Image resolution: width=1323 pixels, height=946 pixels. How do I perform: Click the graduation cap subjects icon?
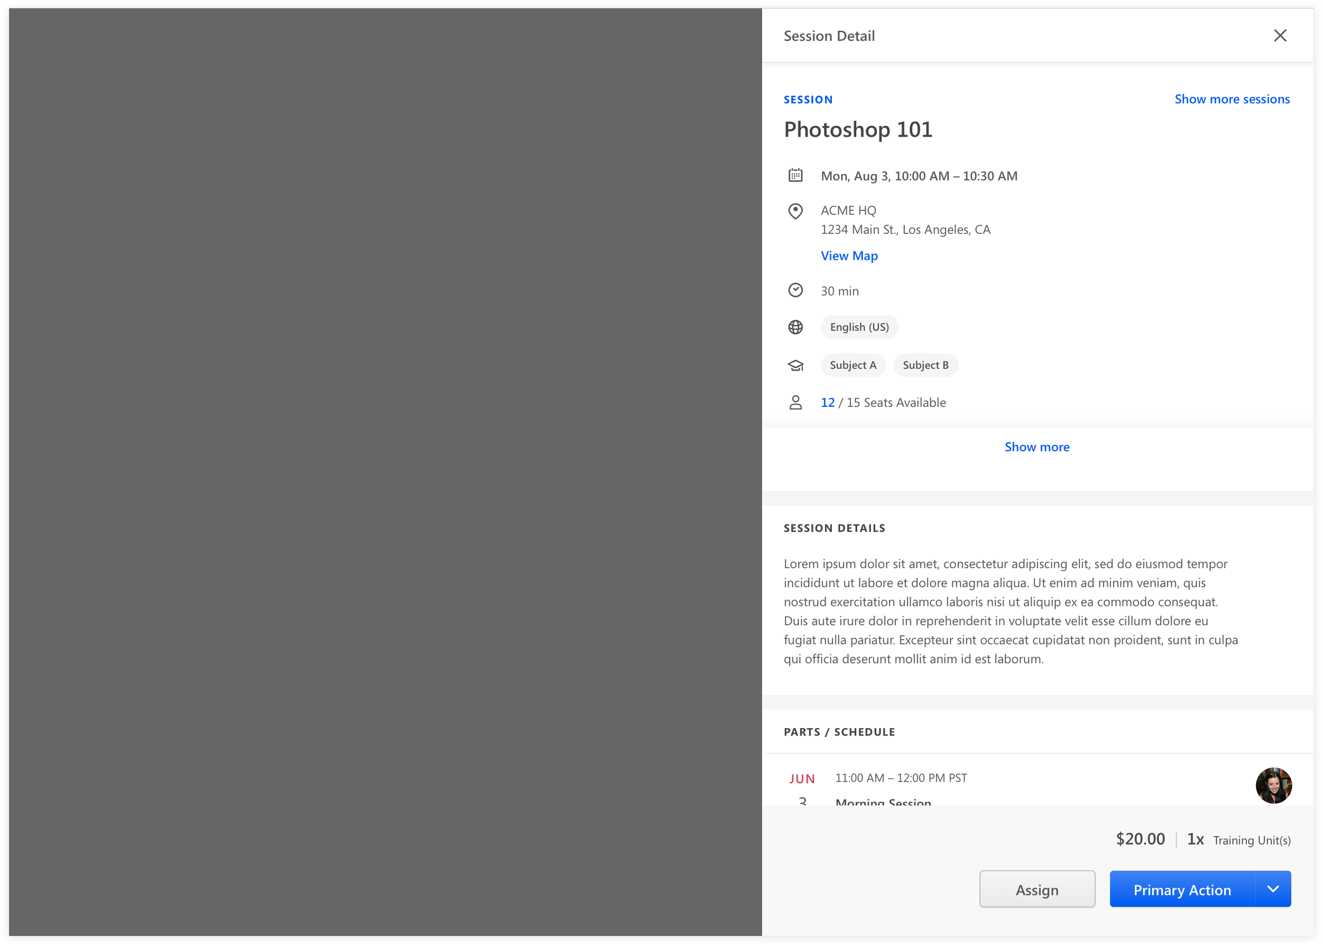795,365
